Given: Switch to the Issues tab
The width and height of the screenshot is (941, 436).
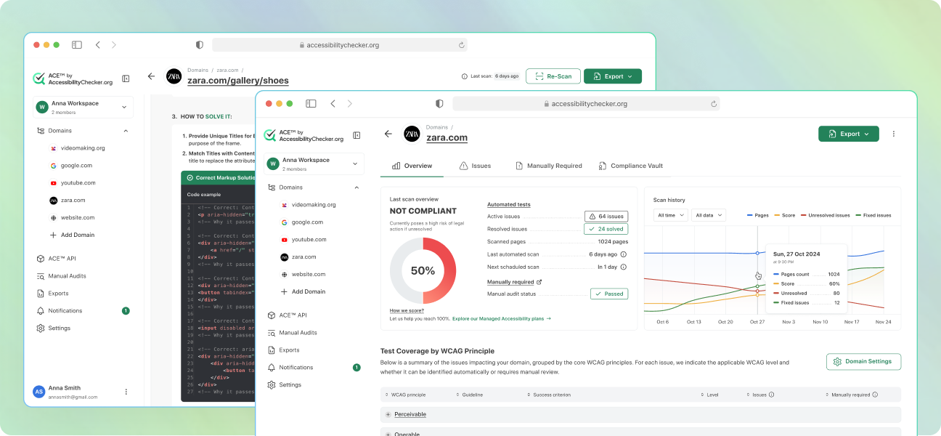Looking at the screenshot, I should 475,166.
